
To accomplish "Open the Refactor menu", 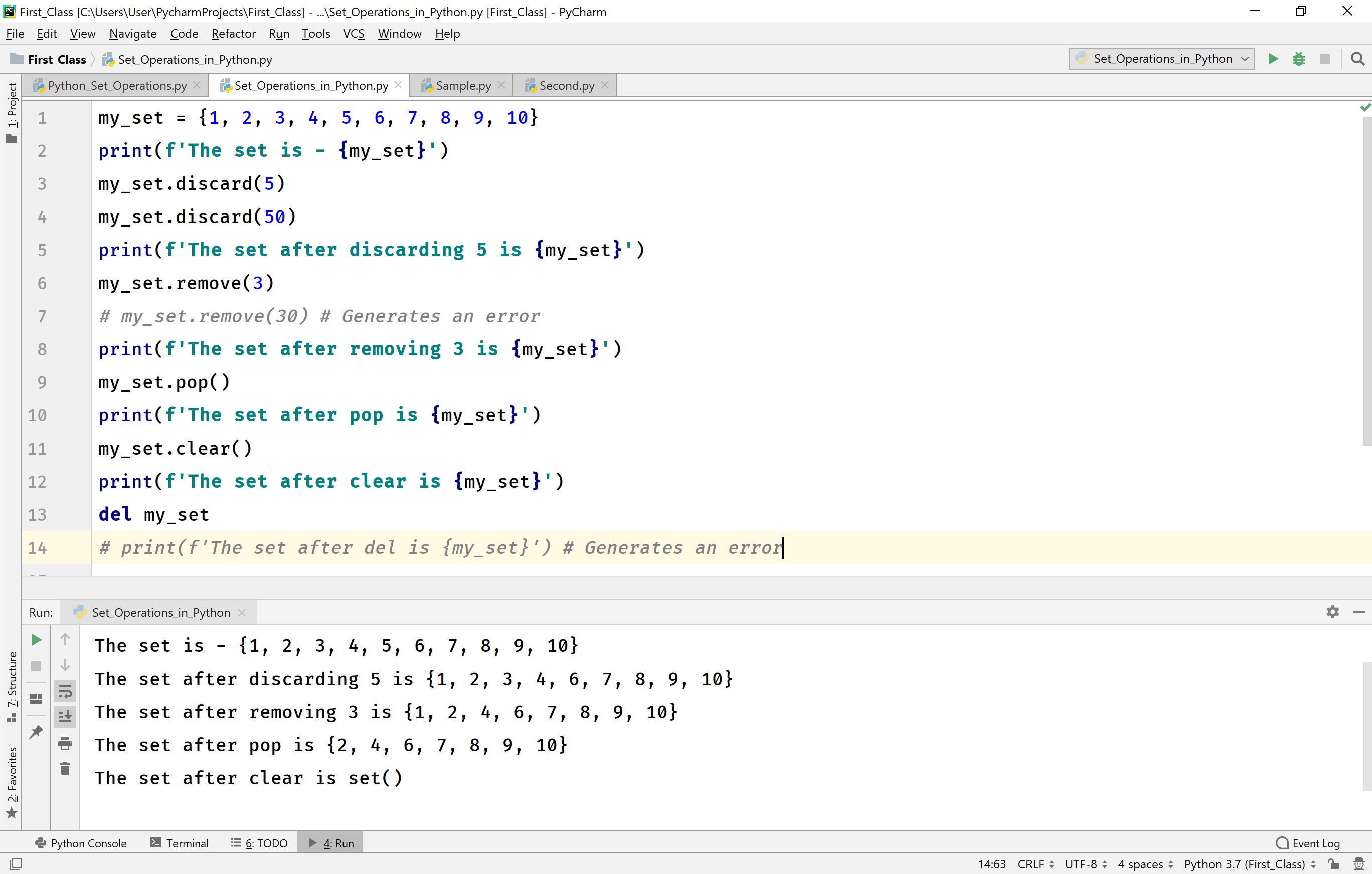I will [x=233, y=33].
